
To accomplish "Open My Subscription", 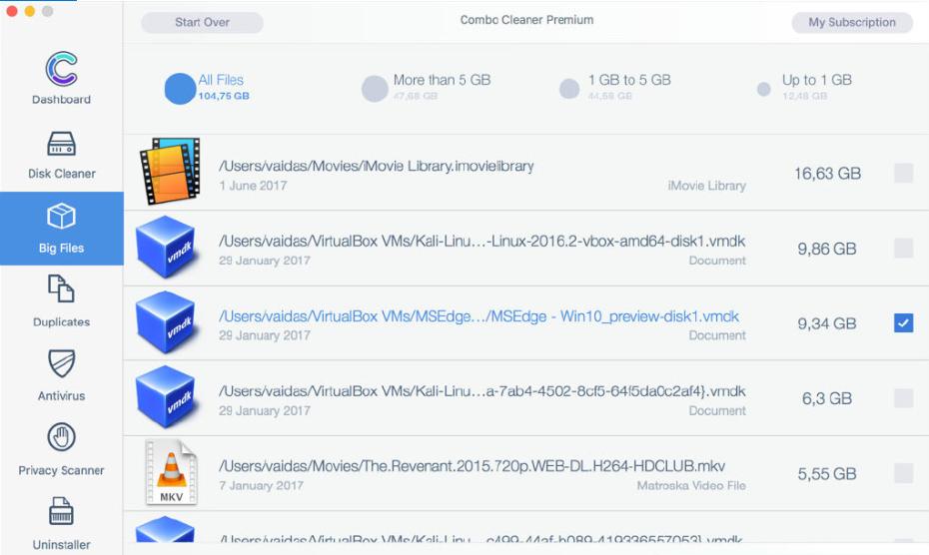I will 851,22.
